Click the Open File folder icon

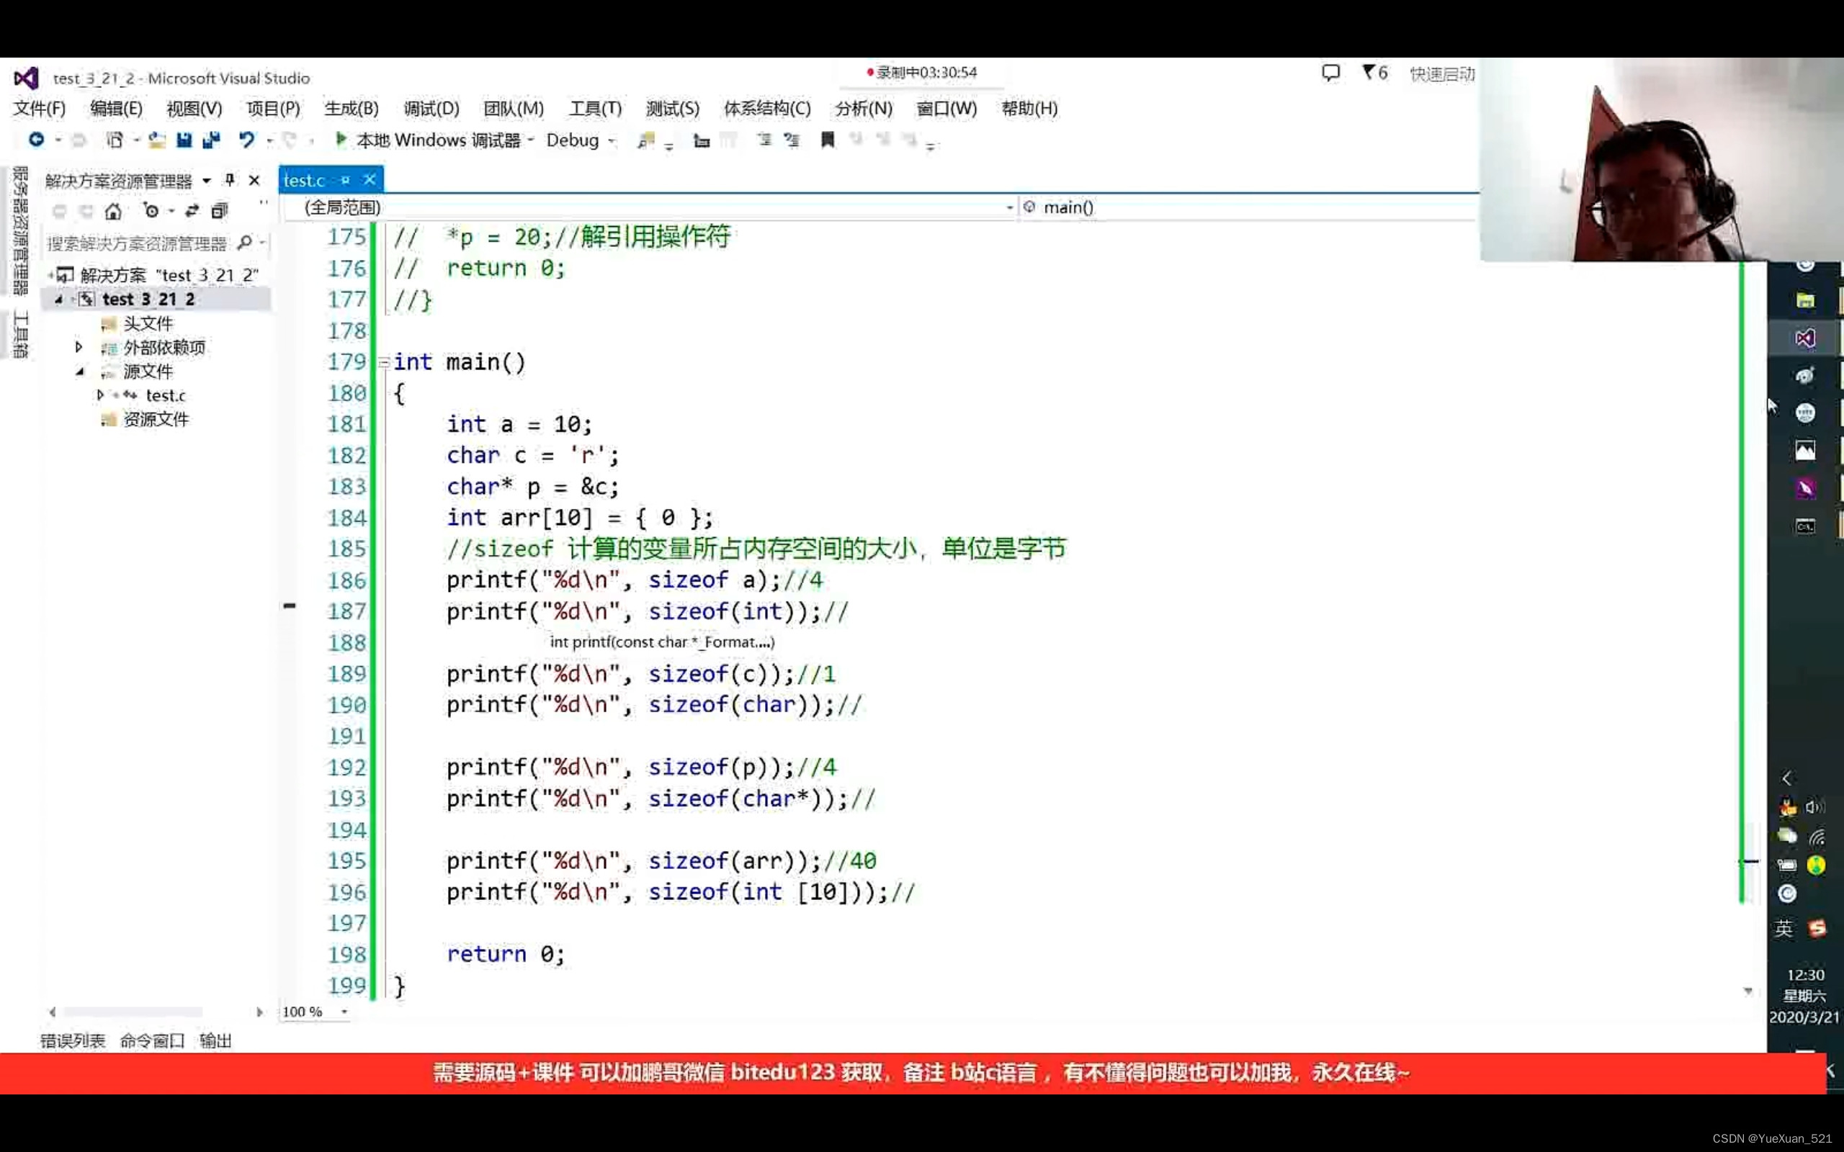(157, 140)
